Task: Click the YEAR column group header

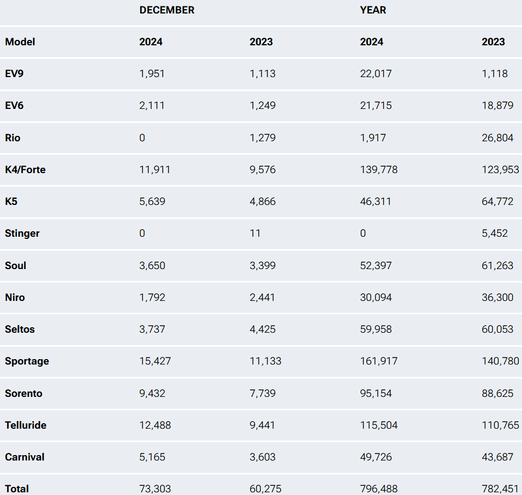Action: click(373, 10)
